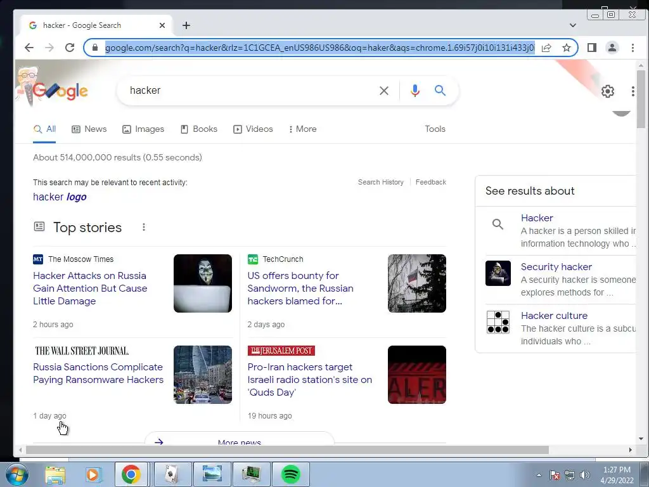Click the magnifier beside Hacker result

coord(498,224)
